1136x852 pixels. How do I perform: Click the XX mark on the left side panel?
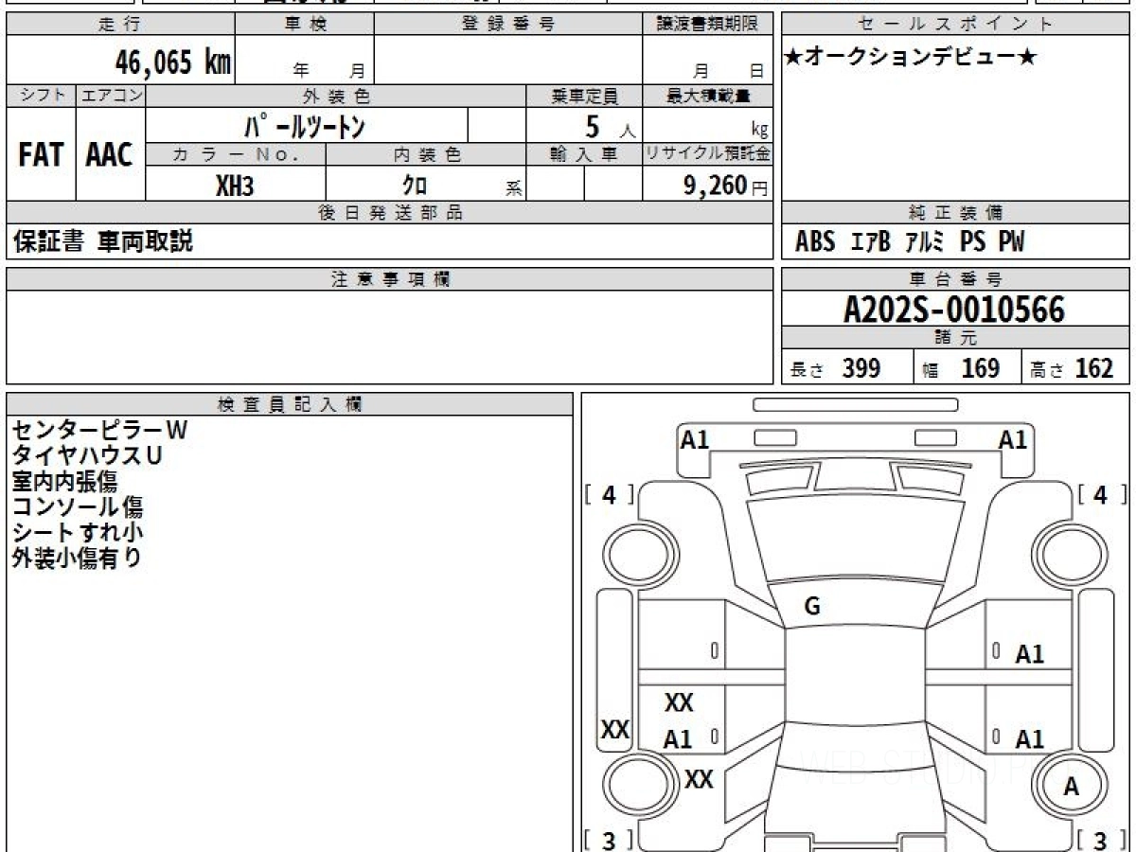[x=615, y=730]
